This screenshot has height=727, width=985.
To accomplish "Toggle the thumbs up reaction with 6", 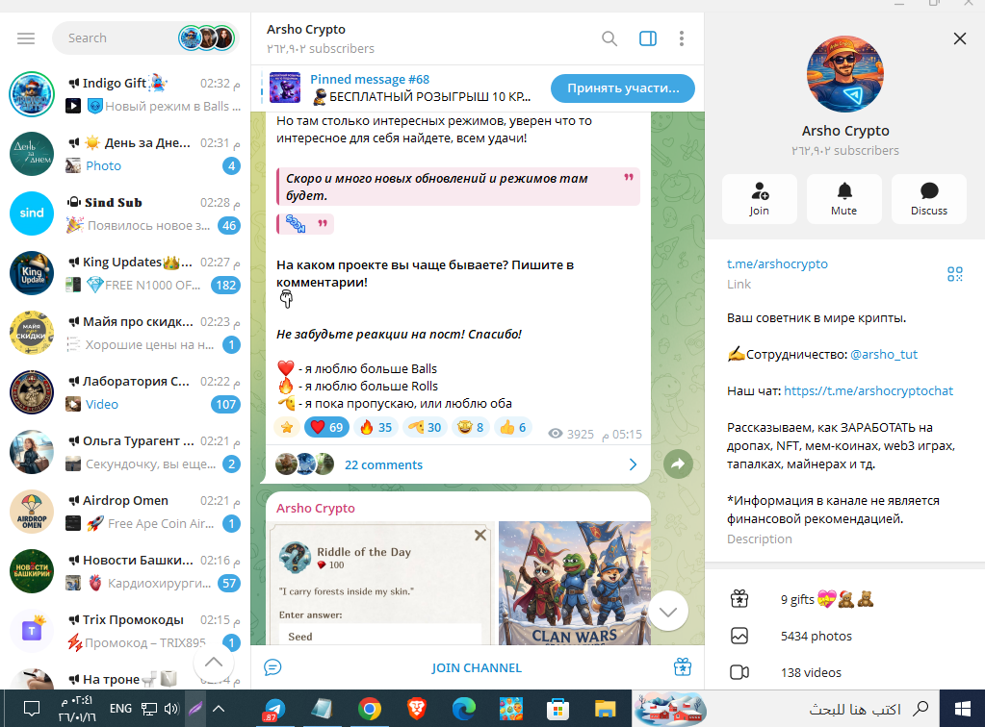I will tap(512, 427).
